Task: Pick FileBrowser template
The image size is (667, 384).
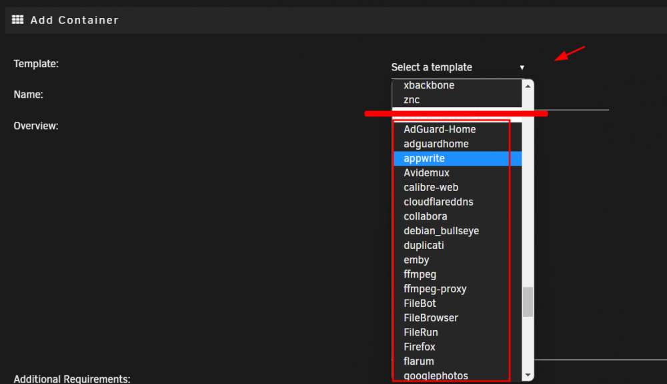Action: [x=457, y=318]
